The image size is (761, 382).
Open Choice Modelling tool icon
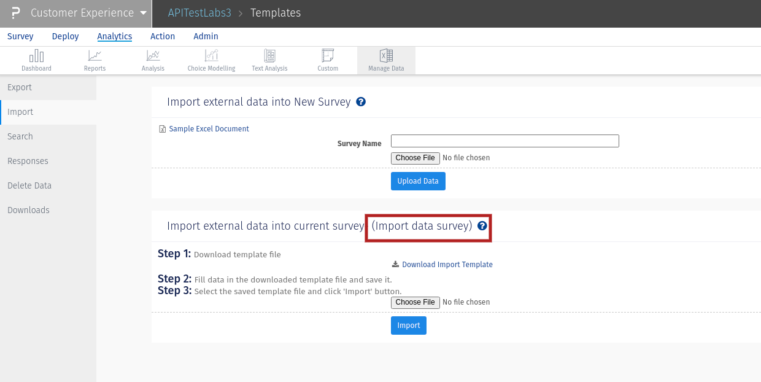[211, 56]
